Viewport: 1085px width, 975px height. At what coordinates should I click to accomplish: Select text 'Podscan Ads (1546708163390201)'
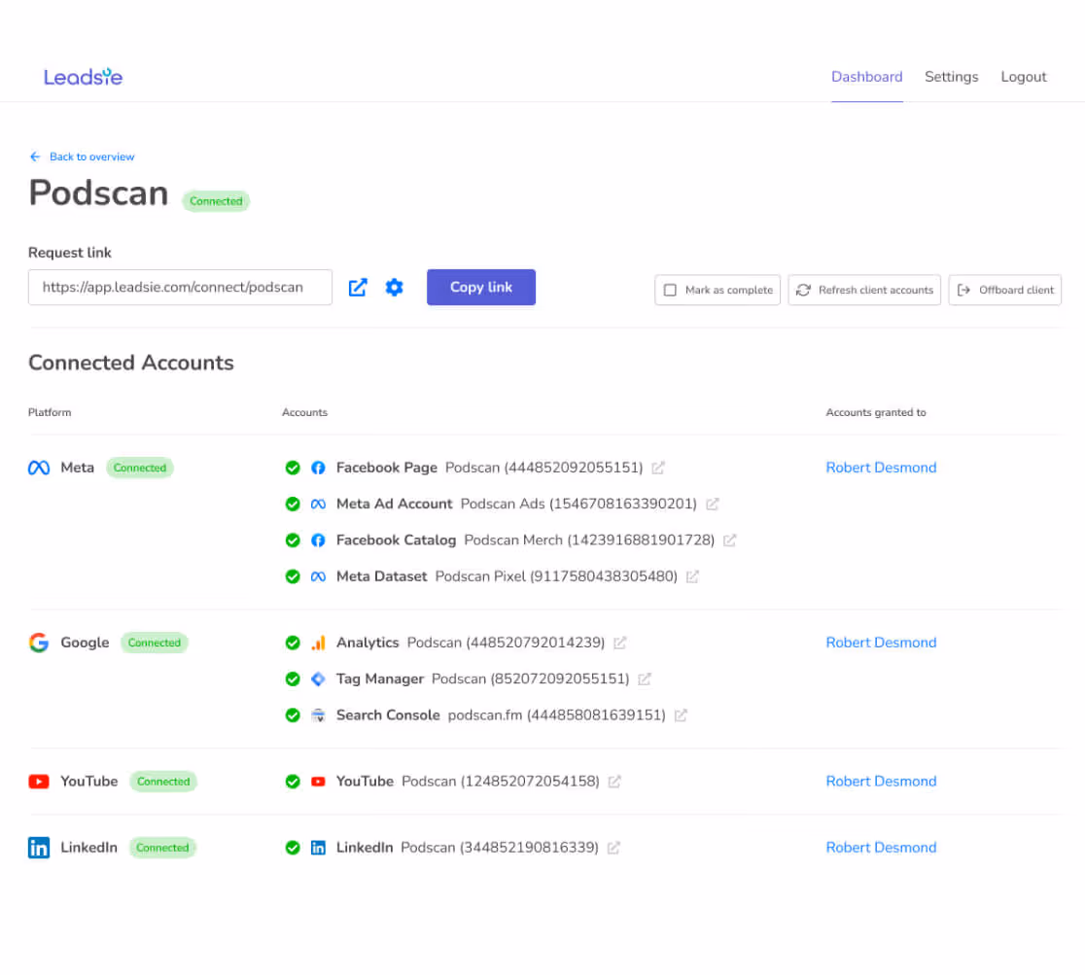[x=578, y=504]
